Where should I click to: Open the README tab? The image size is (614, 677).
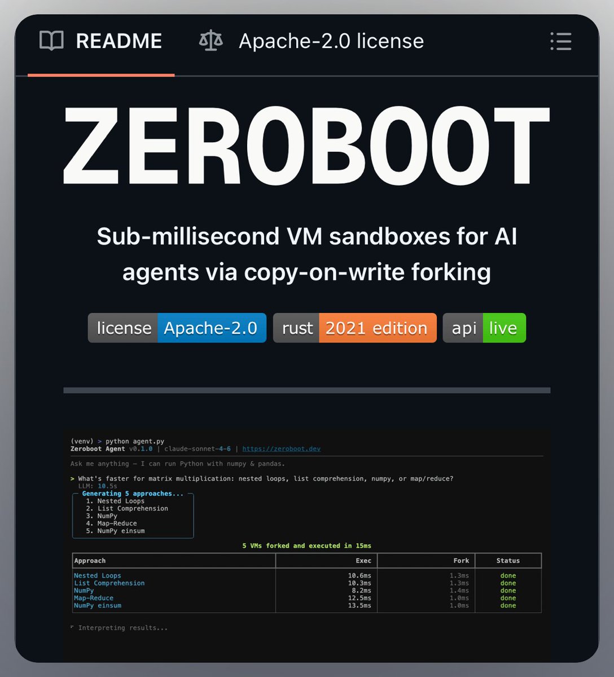click(101, 41)
